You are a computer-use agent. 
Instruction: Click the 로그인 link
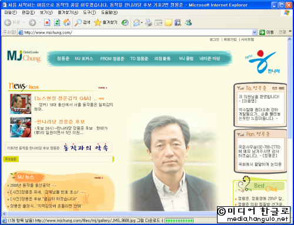tap(214, 39)
